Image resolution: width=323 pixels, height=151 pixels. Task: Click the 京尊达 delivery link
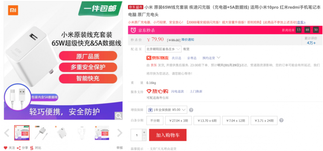point(192,58)
